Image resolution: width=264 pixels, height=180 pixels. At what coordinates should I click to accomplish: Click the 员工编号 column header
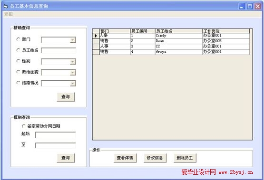(143, 31)
